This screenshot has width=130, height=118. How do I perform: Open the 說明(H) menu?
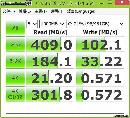[57, 11]
